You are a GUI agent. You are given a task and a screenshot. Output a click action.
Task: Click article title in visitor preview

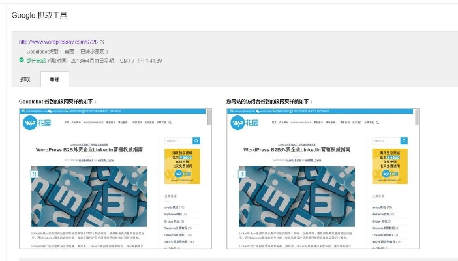[x=298, y=150]
